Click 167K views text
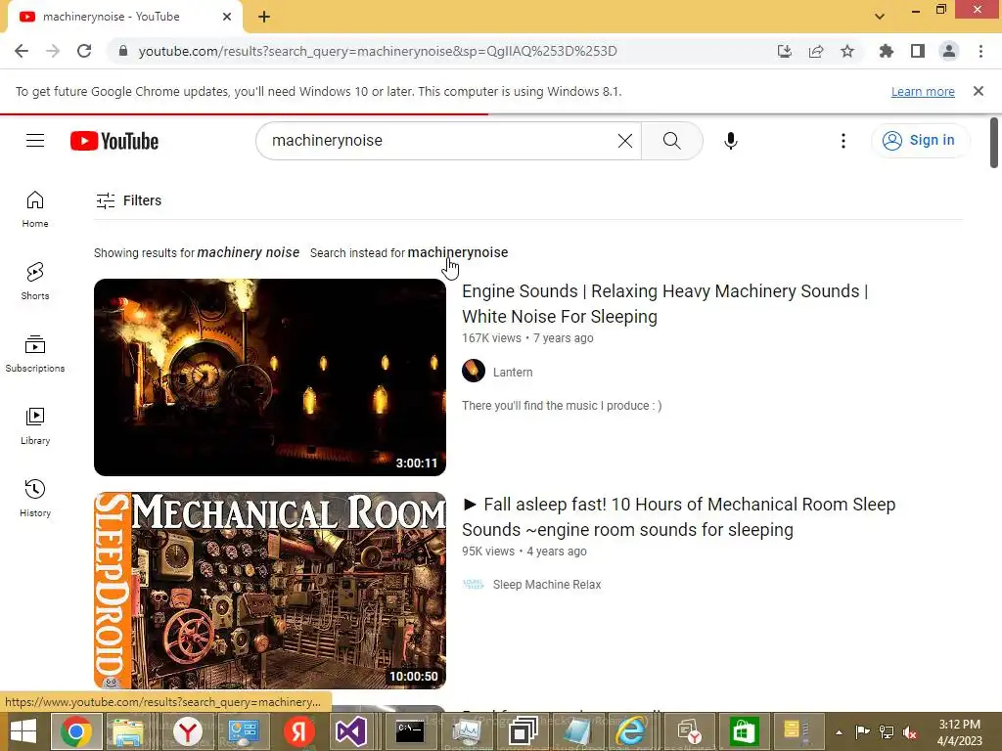Viewport: 1002px width, 751px height. pyautogui.click(x=491, y=337)
